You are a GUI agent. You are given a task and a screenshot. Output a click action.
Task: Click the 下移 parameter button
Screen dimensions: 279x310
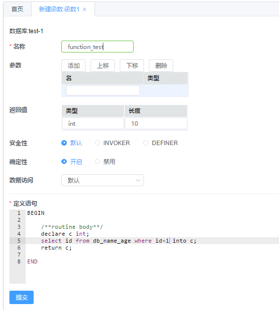[132, 65]
